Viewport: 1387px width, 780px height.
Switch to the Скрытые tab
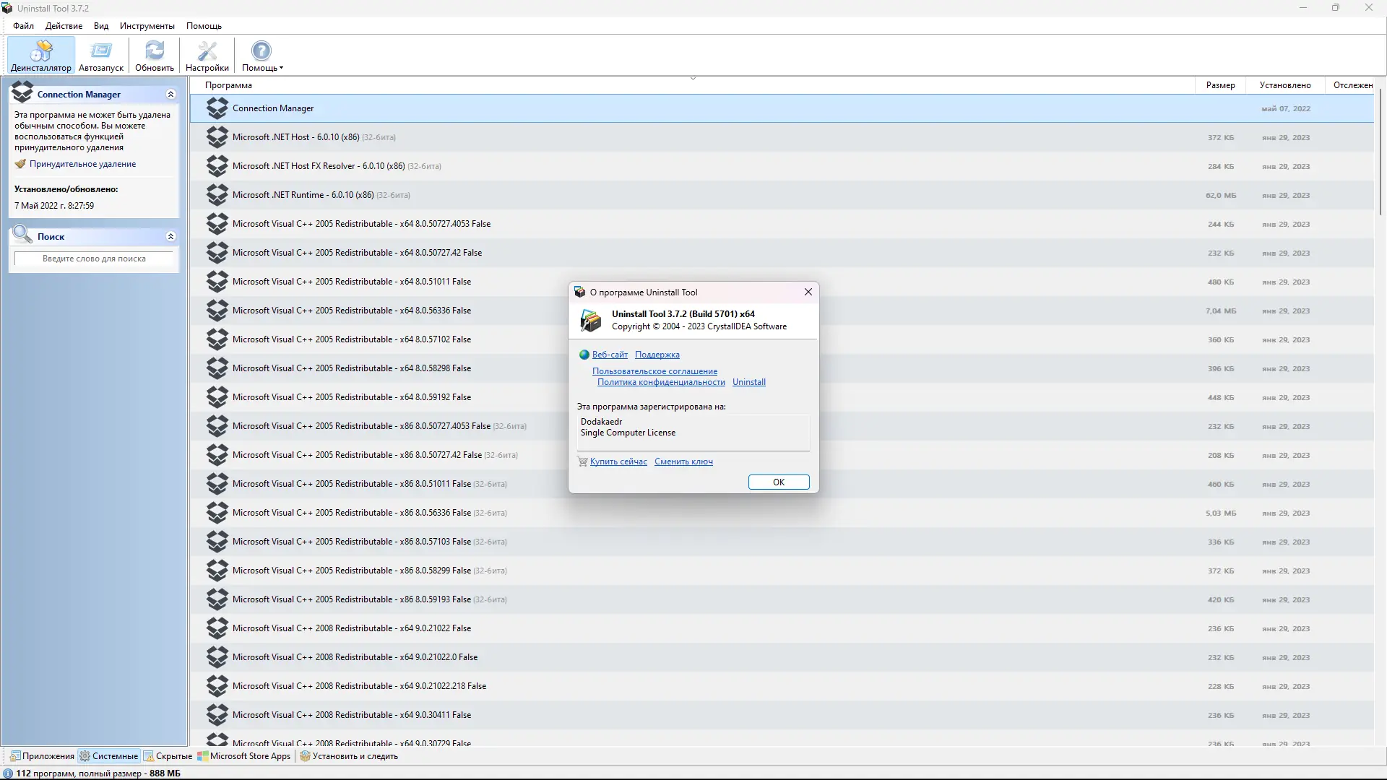(168, 756)
